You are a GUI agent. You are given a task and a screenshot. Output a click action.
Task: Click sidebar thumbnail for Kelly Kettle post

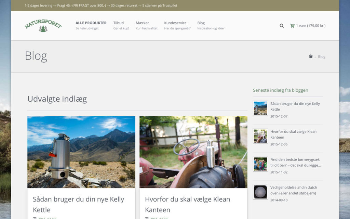click(x=260, y=108)
